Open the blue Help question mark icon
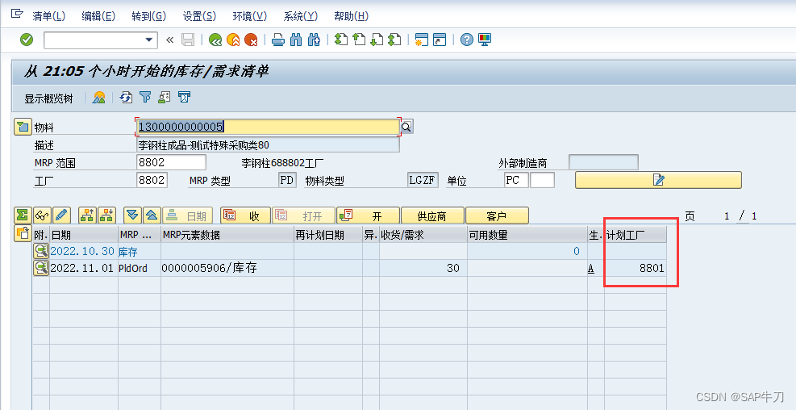The image size is (796, 410). (466, 40)
